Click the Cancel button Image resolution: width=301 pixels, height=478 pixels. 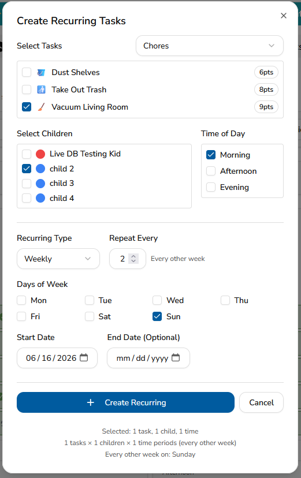pyautogui.click(x=261, y=402)
